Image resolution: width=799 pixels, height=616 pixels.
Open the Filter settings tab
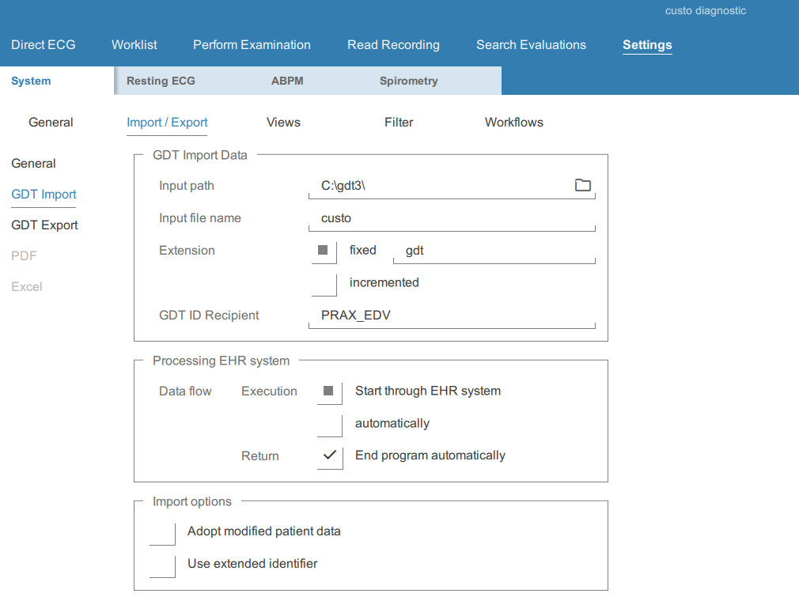tap(399, 123)
